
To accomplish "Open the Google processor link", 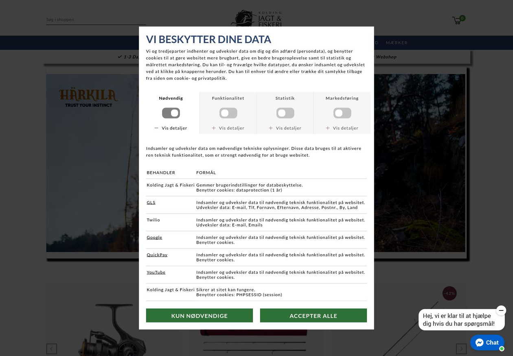I will (154, 238).
